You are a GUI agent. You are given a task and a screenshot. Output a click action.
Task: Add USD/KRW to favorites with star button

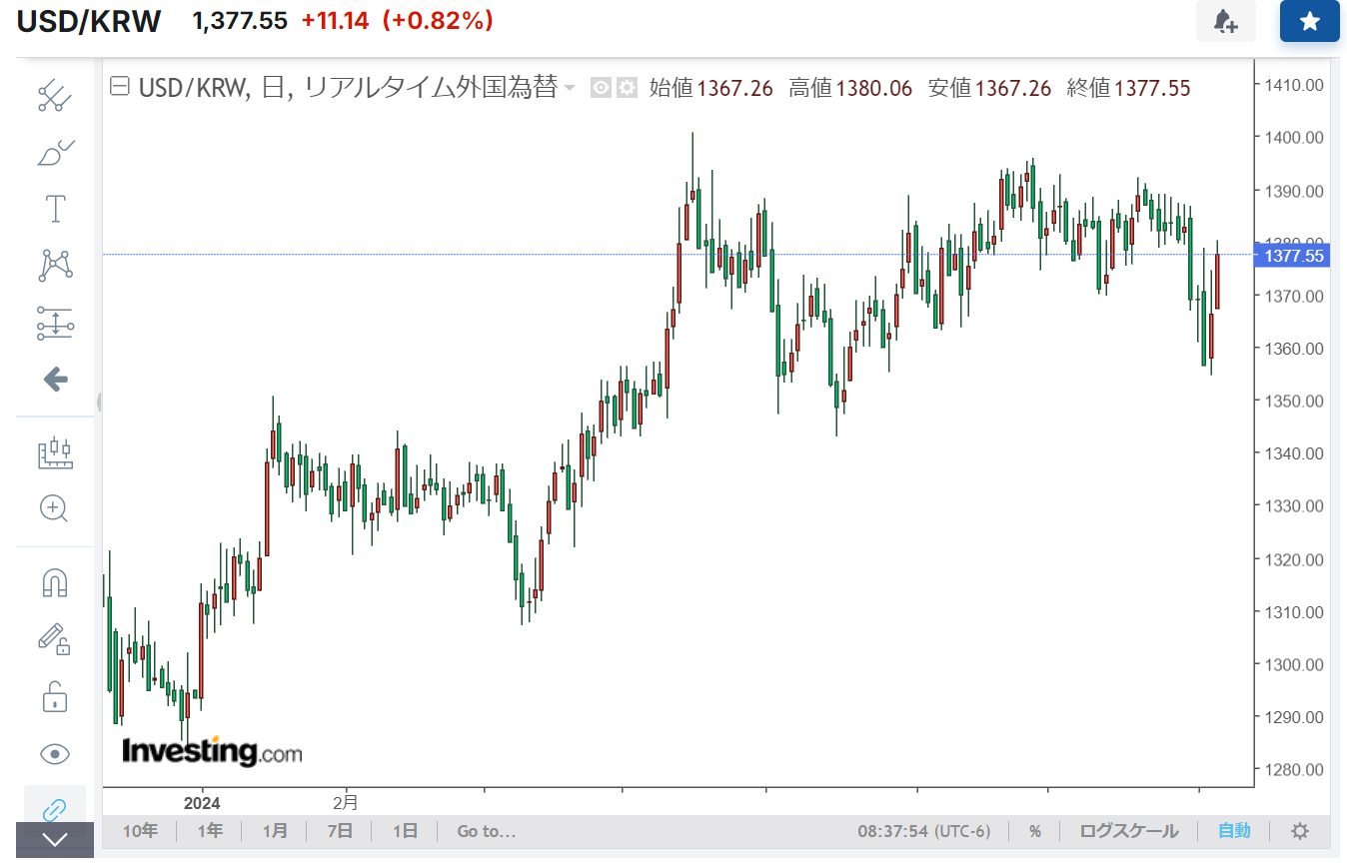[1309, 21]
